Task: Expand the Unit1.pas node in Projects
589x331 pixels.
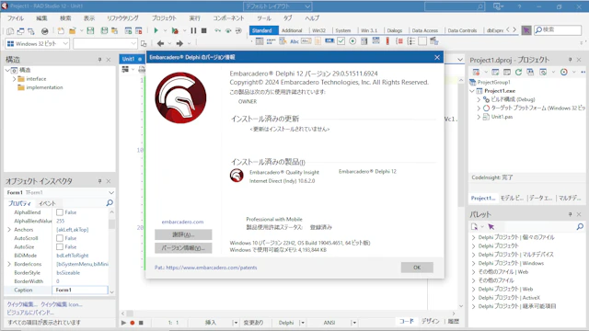Action: (479, 117)
